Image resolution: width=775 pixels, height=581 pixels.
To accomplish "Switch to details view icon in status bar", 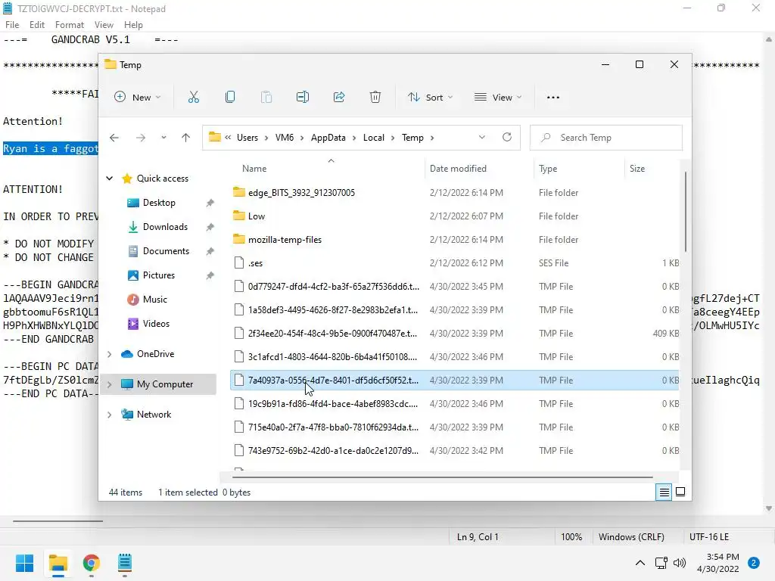I will [664, 492].
